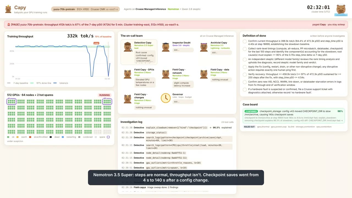Check 'Confirm current throughput is 398.5k' item
The image size is (352, 198).
tap(245, 42)
